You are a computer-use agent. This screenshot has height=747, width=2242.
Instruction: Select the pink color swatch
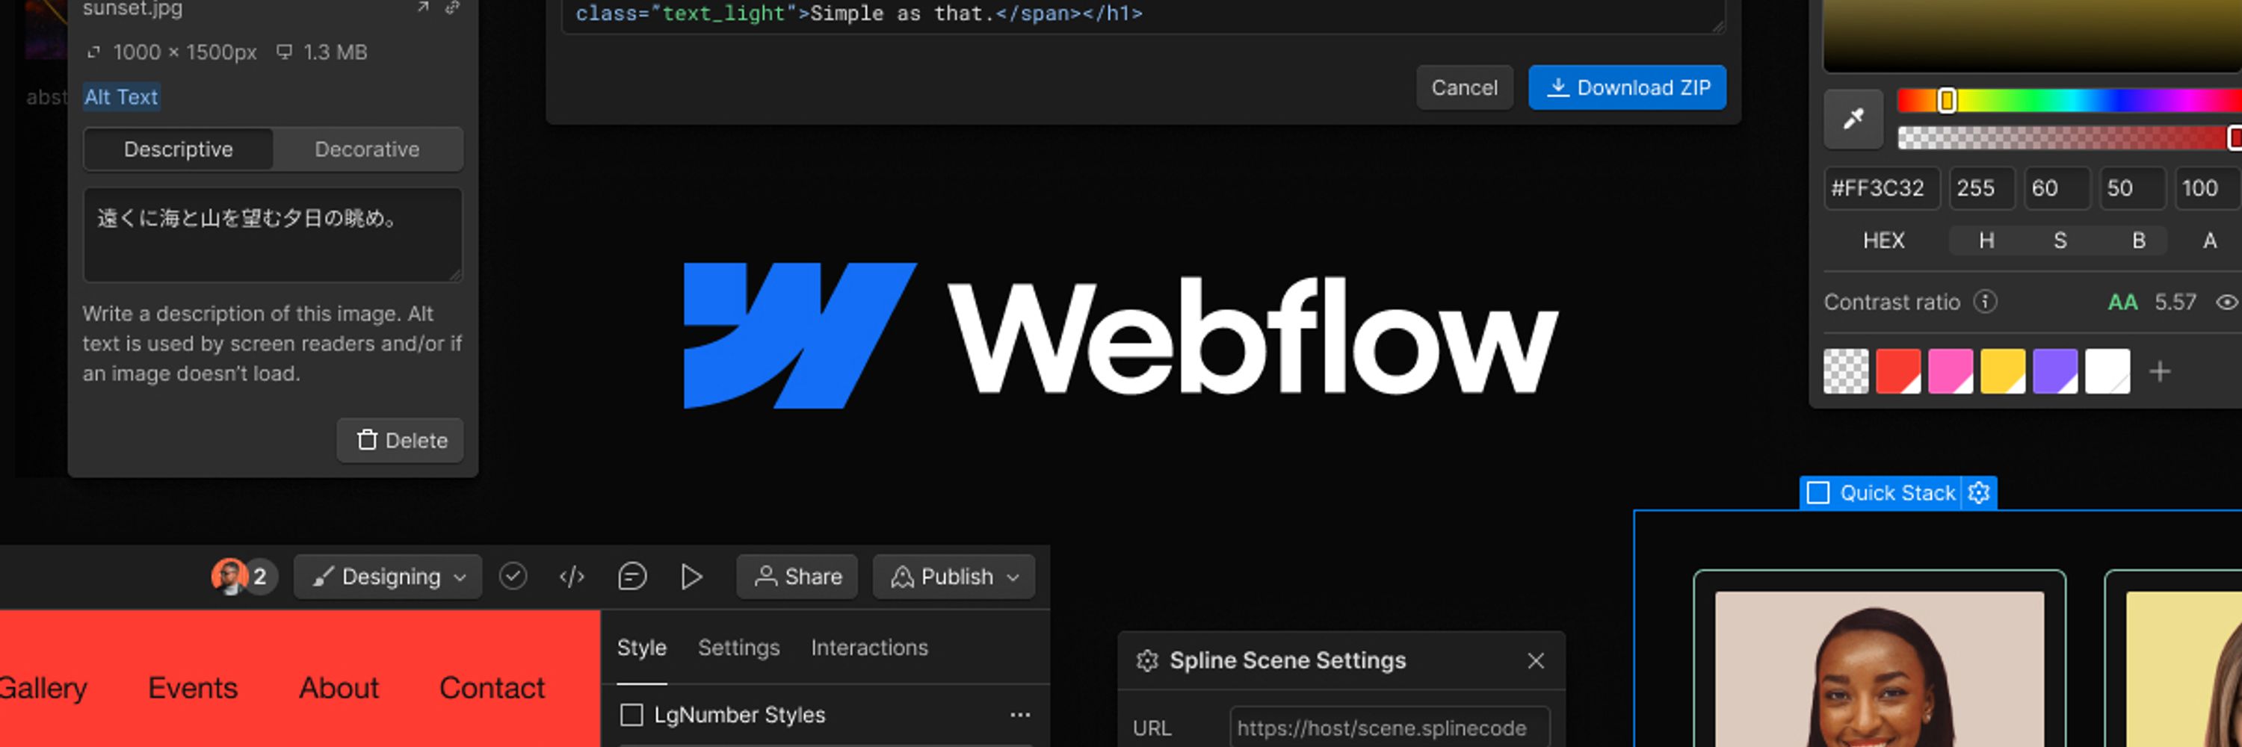(1951, 371)
